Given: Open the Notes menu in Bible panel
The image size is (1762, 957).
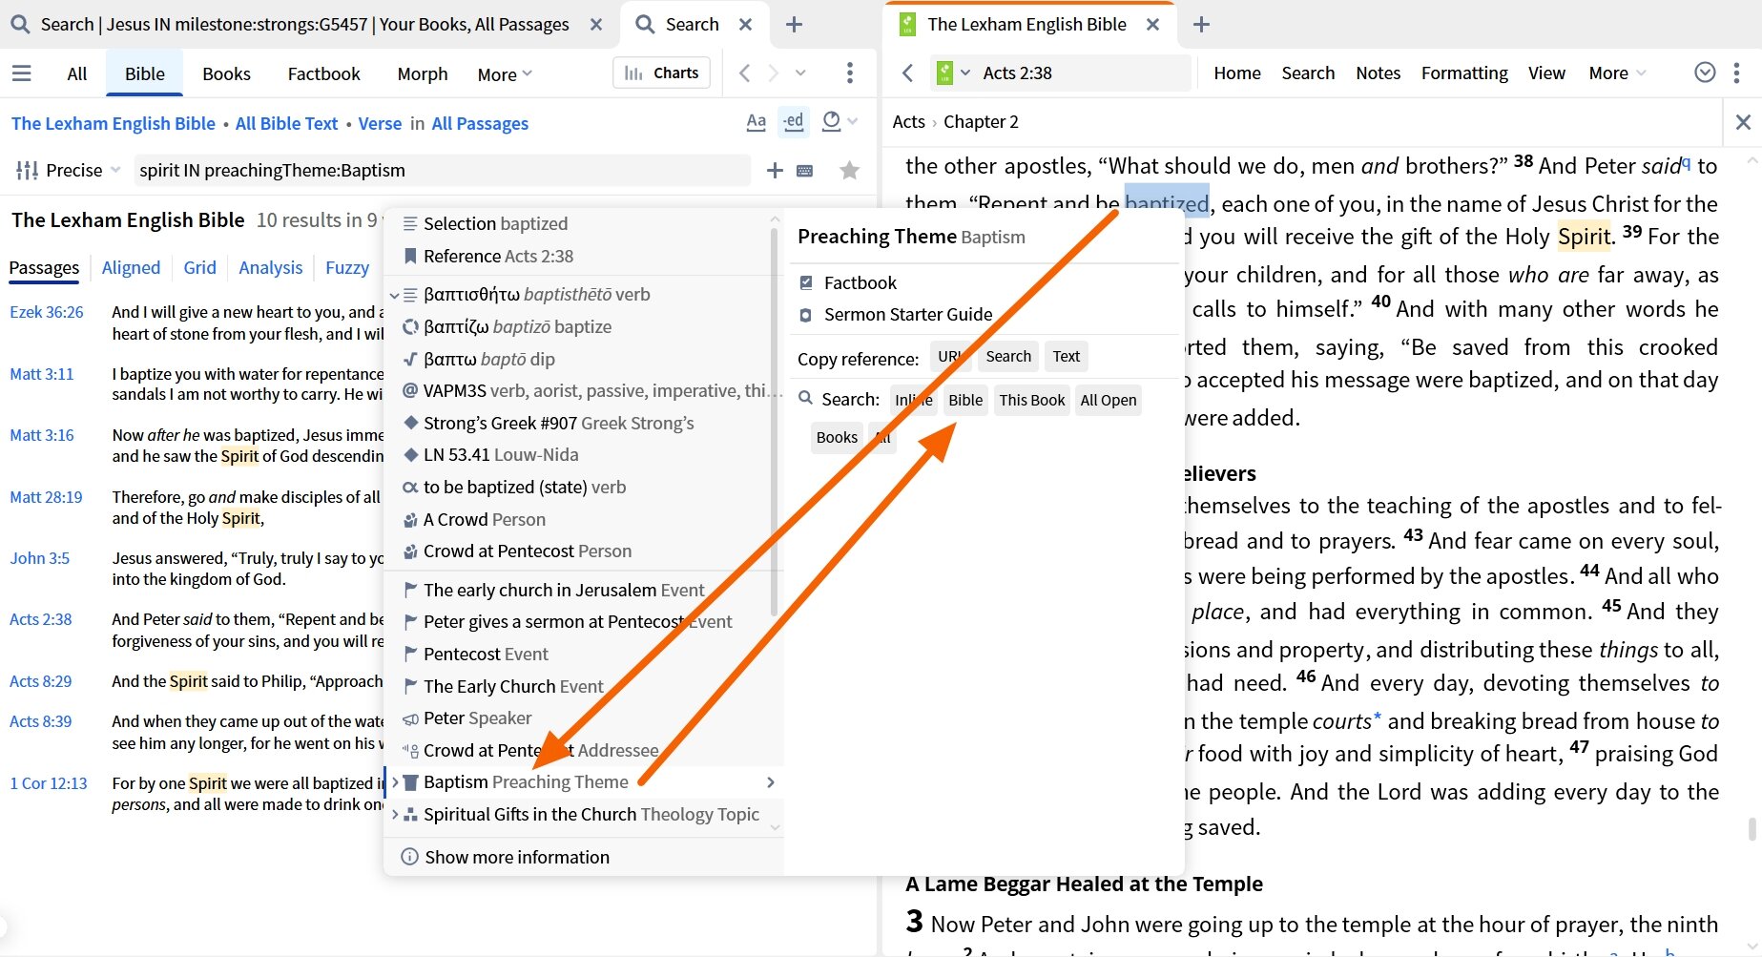Looking at the screenshot, I should [x=1379, y=73].
